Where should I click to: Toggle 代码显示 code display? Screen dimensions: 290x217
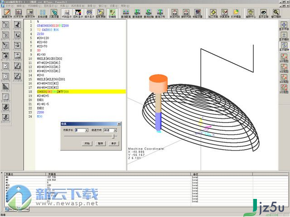tap(67, 13)
